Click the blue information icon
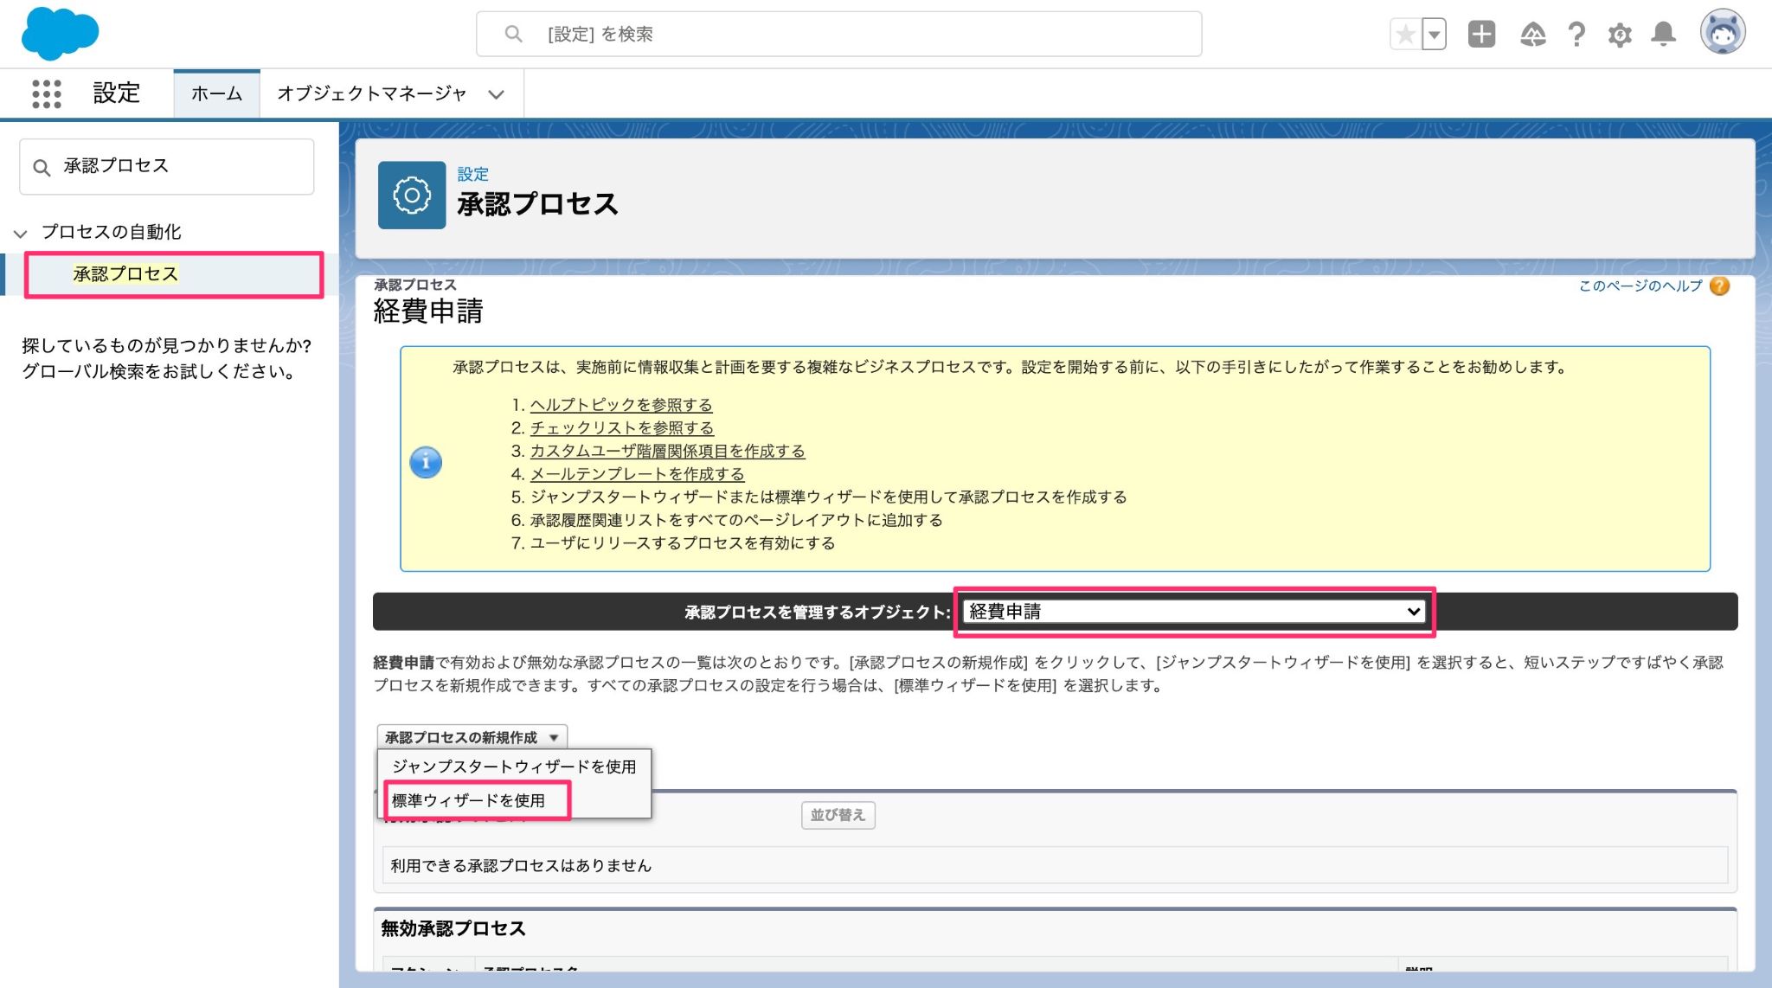The image size is (1772, 988). click(426, 462)
